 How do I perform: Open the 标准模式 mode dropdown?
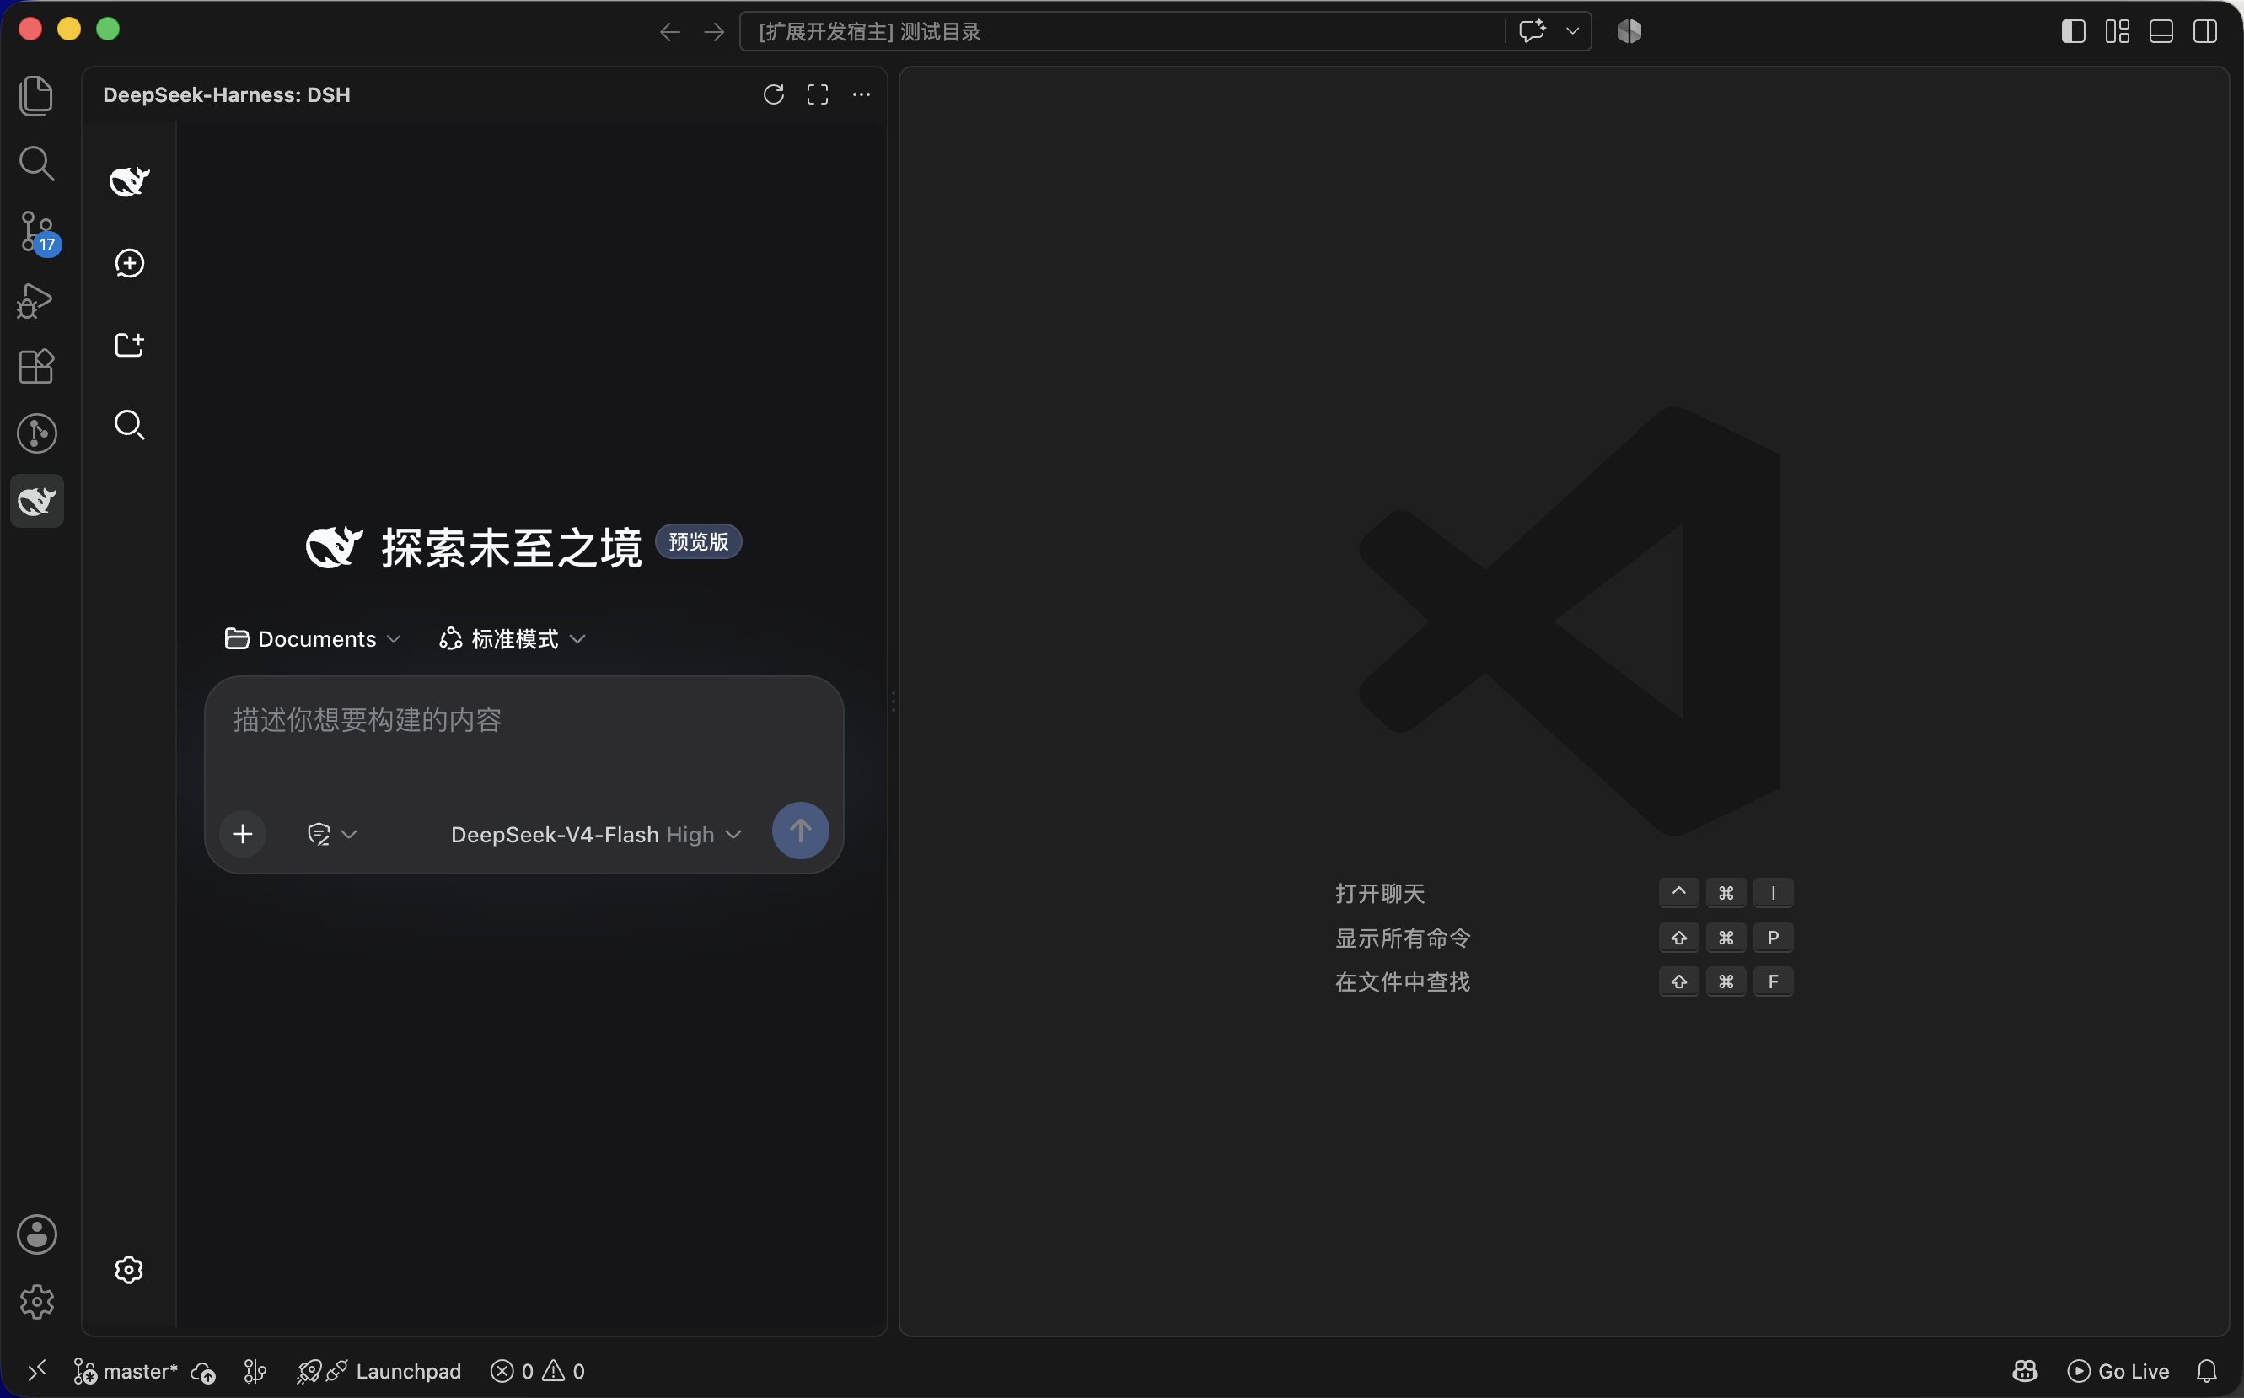(513, 639)
